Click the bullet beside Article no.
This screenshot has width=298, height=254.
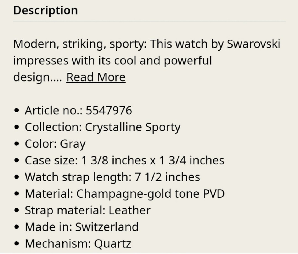[x=17, y=111]
